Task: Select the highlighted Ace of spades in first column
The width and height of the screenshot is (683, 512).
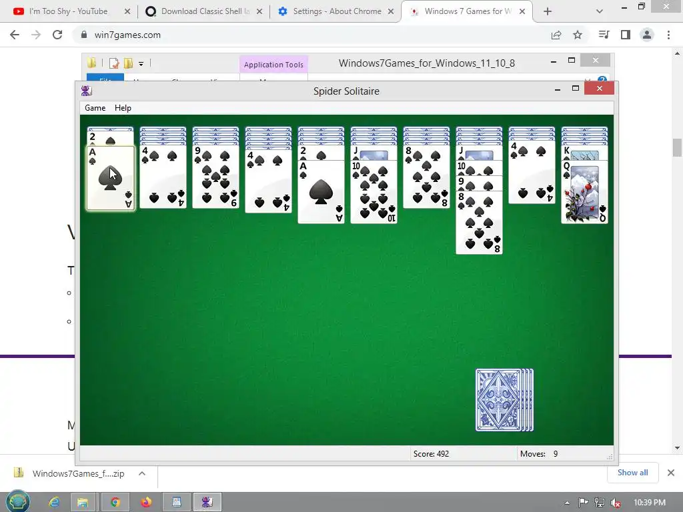Action: [111, 179]
